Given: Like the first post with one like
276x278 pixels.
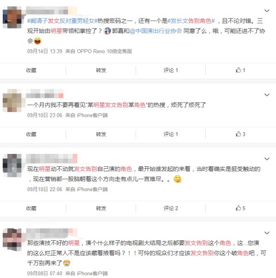Looking at the screenshot, I should 241,70.
